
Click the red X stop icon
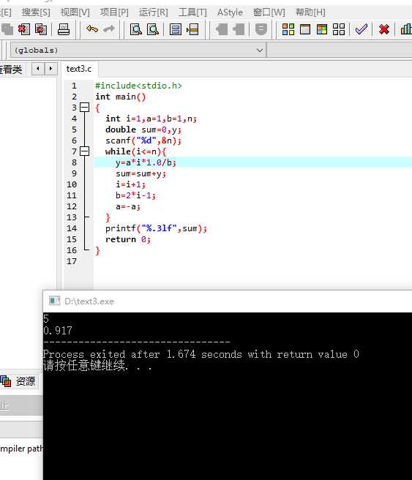tap(384, 29)
